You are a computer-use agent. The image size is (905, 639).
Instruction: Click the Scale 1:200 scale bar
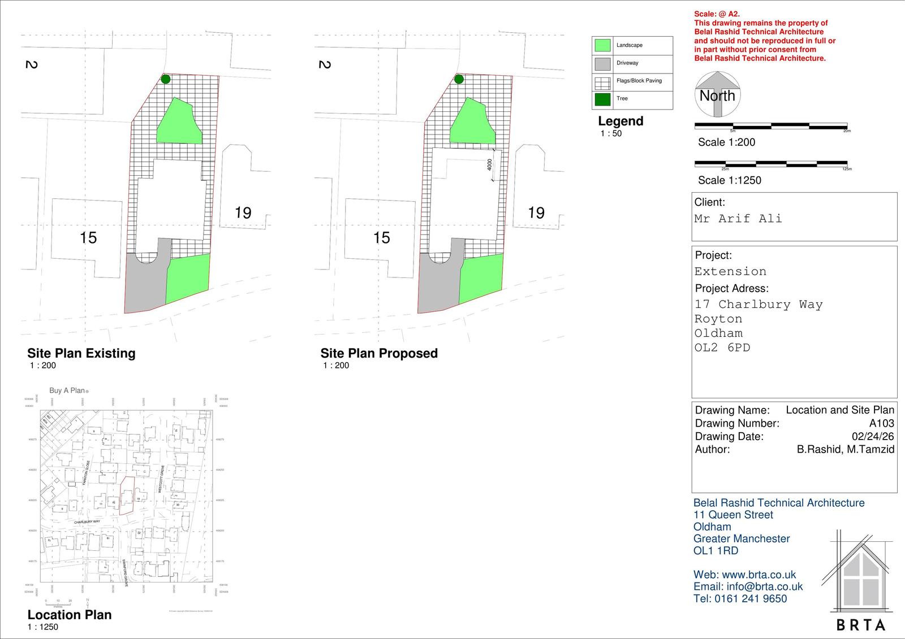[x=770, y=125]
